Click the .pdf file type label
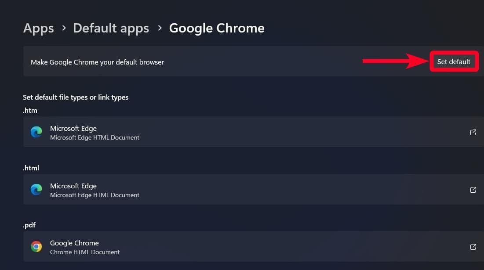Screen dimensions: 484x270 tap(29, 225)
